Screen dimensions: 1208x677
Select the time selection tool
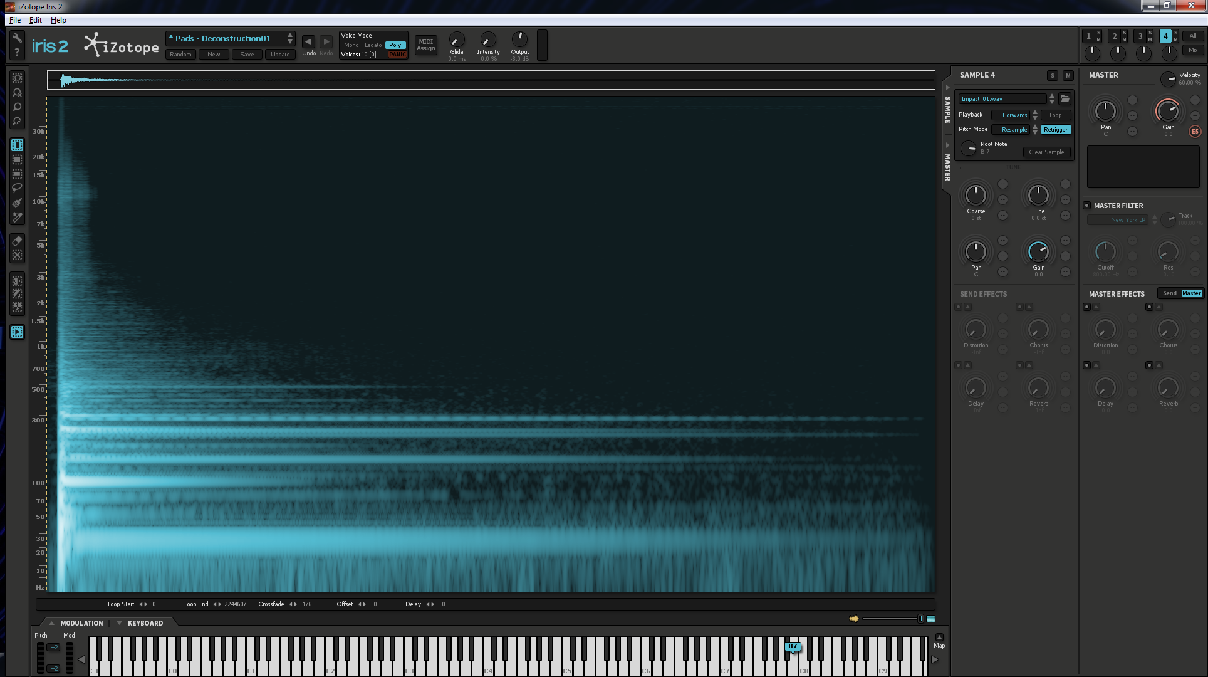[x=17, y=145]
